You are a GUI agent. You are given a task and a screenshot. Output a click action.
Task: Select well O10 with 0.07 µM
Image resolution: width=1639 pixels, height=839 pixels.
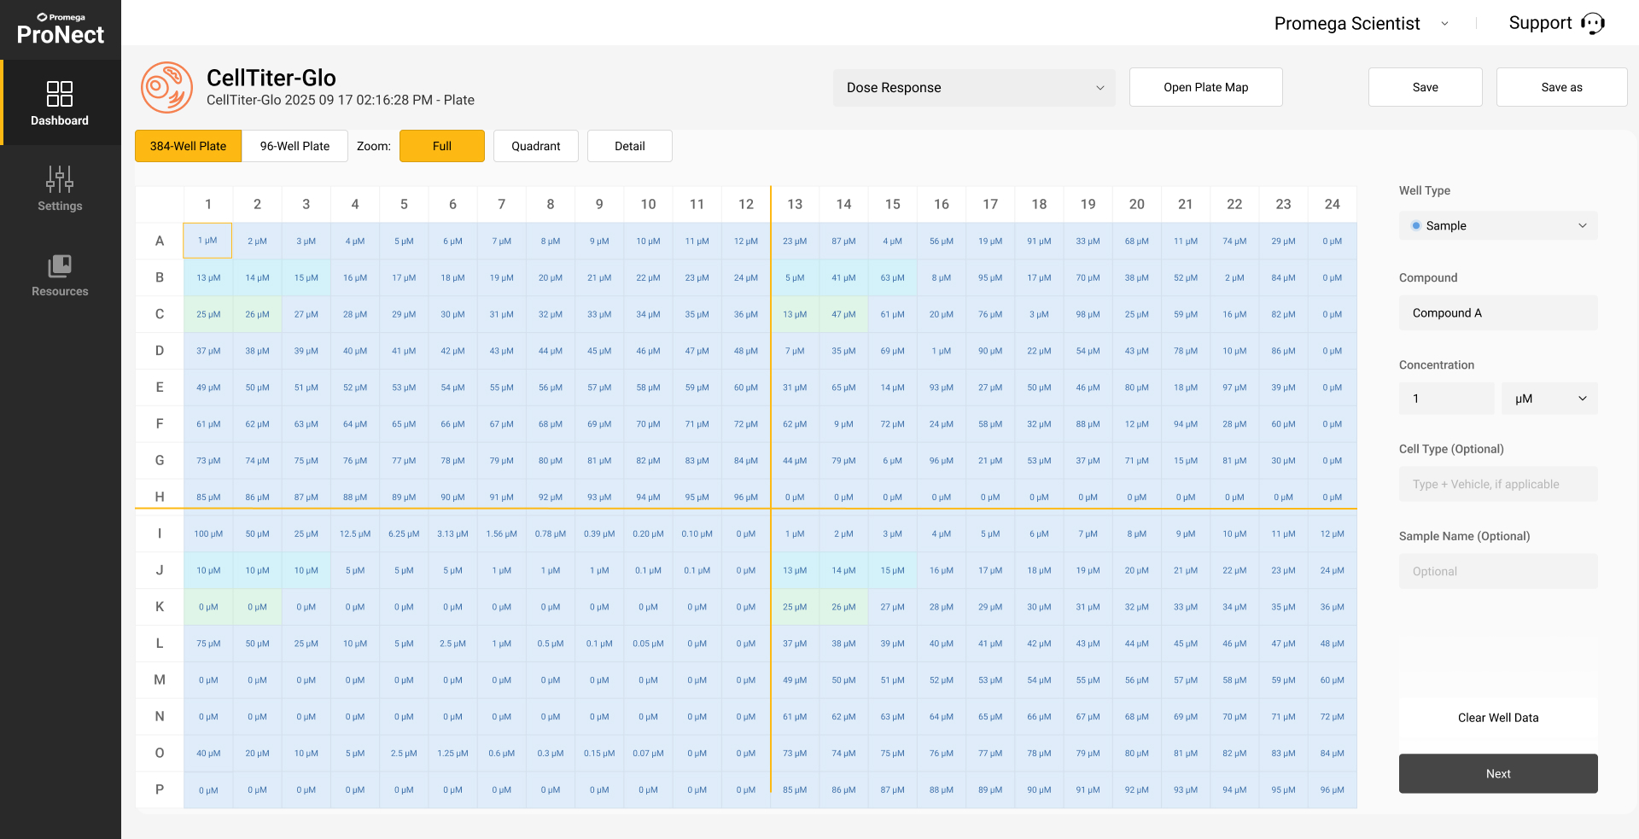pyautogui.click(x=648, y=754)
